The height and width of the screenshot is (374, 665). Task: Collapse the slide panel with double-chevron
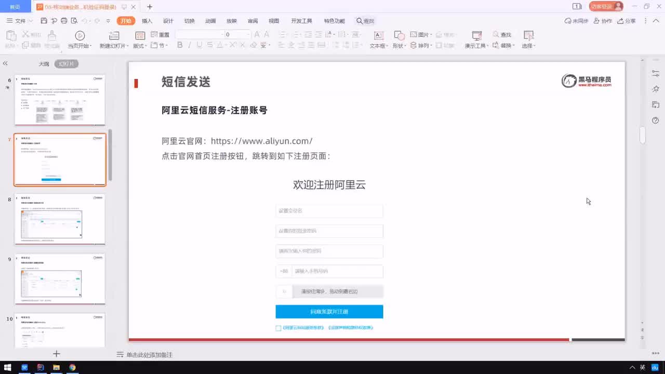5,63
